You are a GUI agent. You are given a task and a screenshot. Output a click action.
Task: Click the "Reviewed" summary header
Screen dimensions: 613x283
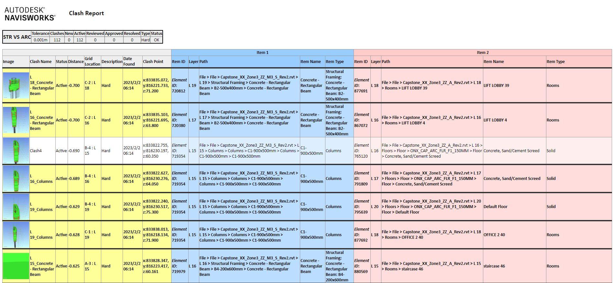coord(95,34)
